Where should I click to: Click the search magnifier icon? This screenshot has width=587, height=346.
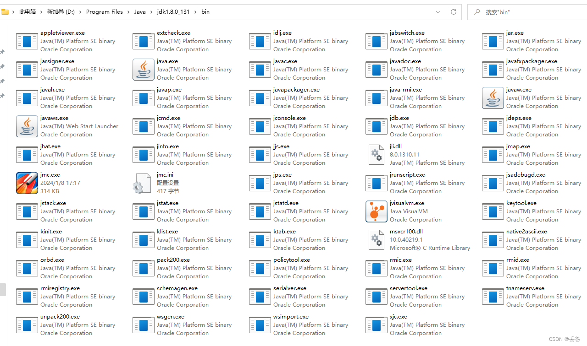coord(477,12)
